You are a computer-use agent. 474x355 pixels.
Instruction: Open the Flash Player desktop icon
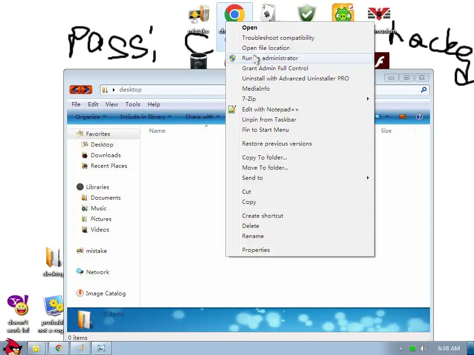[x=381, y=61]
